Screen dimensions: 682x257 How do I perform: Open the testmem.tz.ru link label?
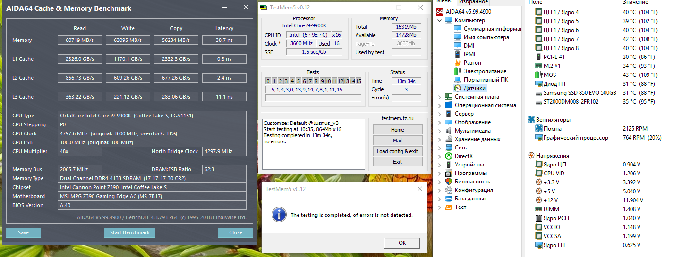(x=398, y=118)
